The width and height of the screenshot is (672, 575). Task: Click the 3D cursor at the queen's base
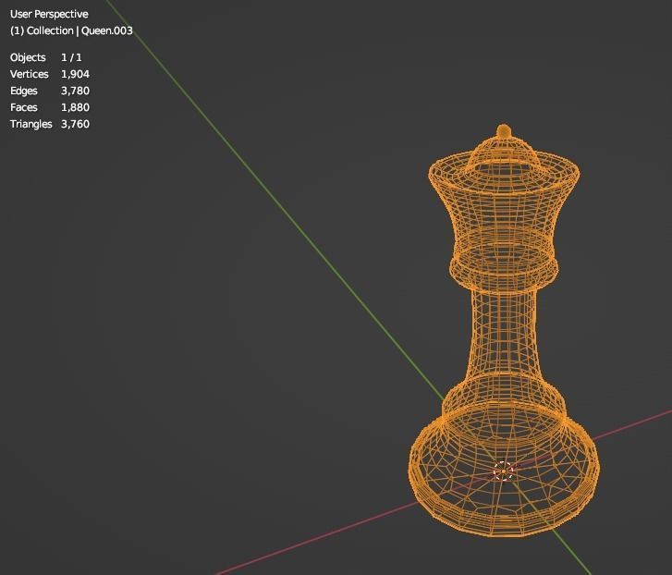503,471
